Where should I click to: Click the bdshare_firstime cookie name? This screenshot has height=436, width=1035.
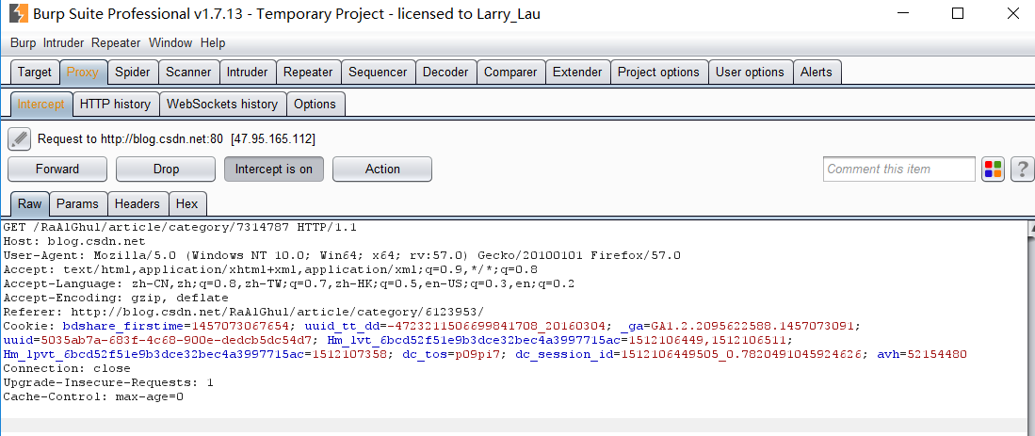click(x=122, y=326)
